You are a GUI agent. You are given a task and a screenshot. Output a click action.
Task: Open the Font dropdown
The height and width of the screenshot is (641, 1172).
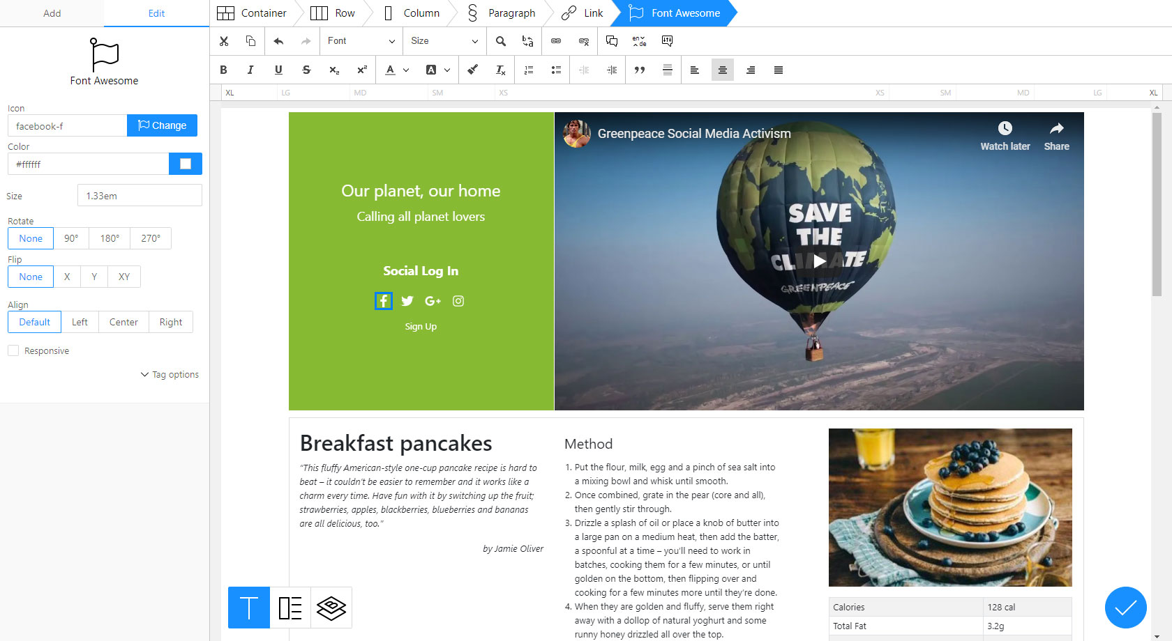click(361, 41)
